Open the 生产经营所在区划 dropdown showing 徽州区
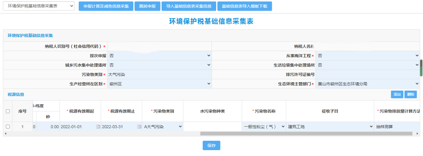This screenshot has height=156, width=423. click(160, 84)
